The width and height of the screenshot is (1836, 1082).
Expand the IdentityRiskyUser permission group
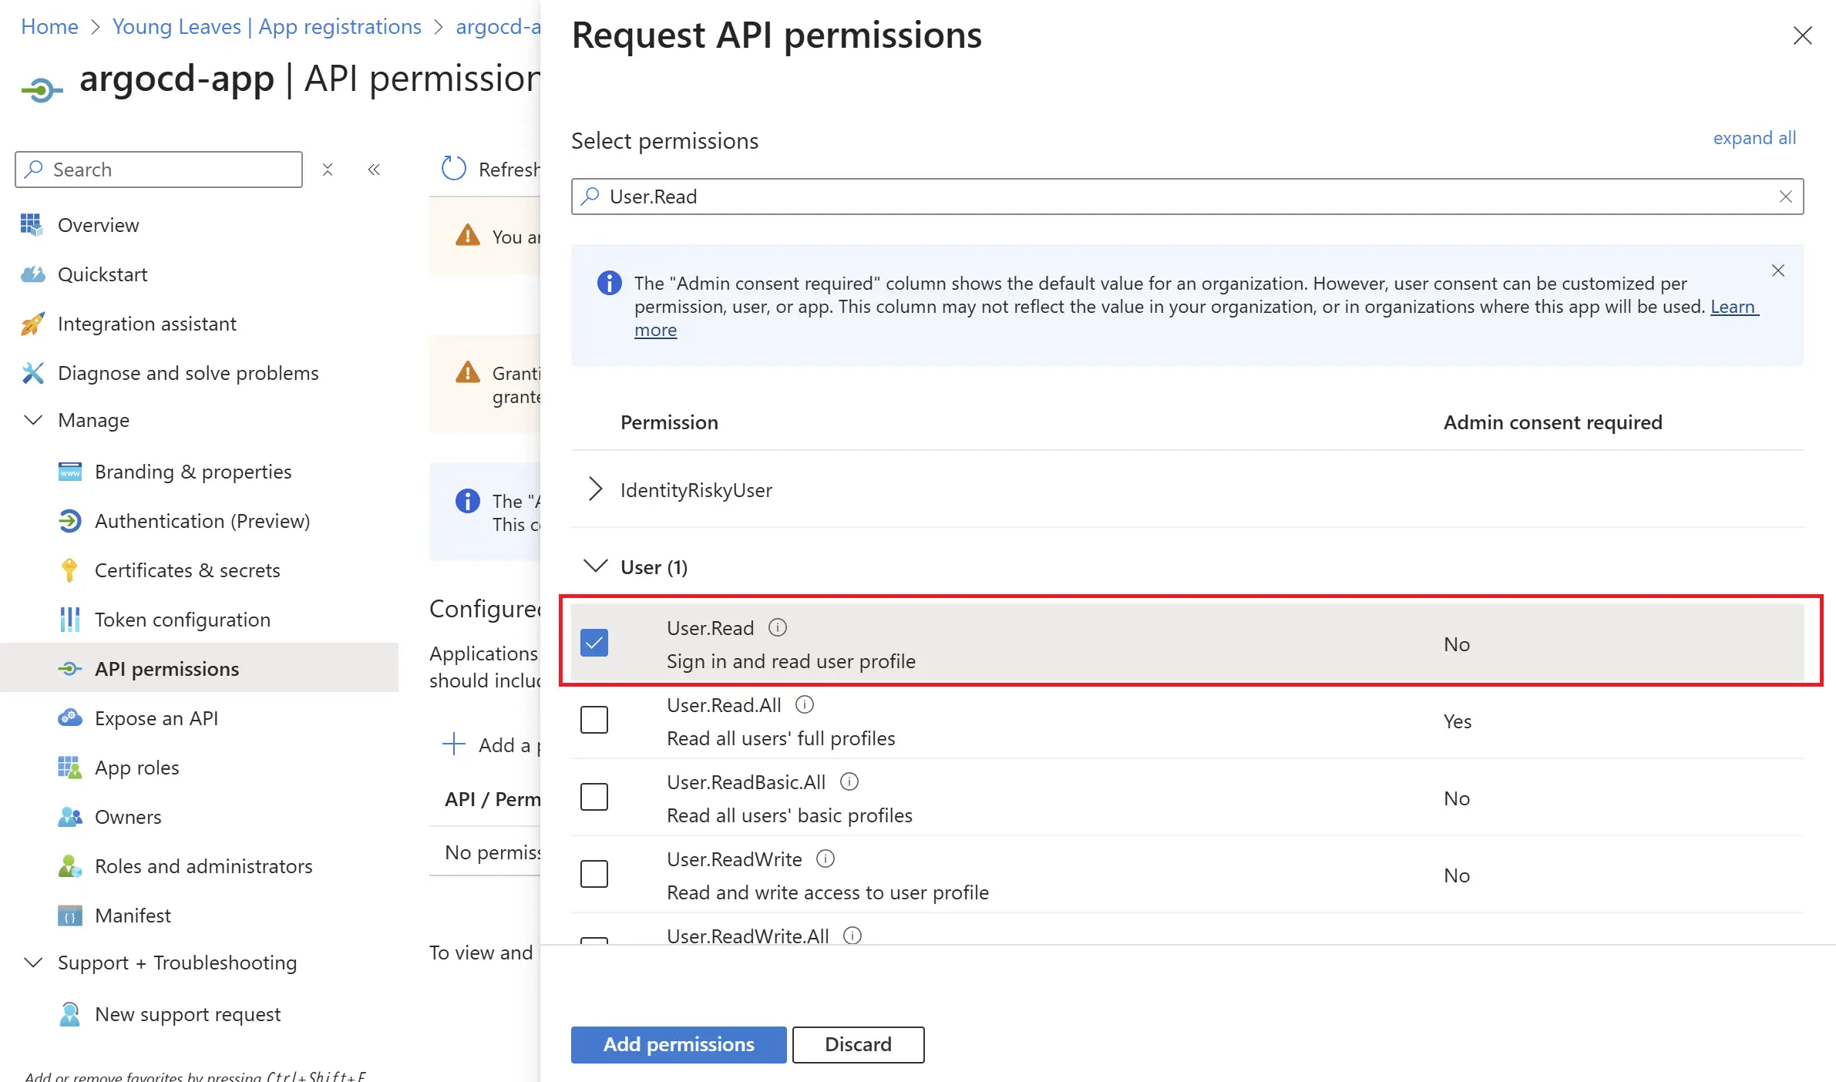595,489
